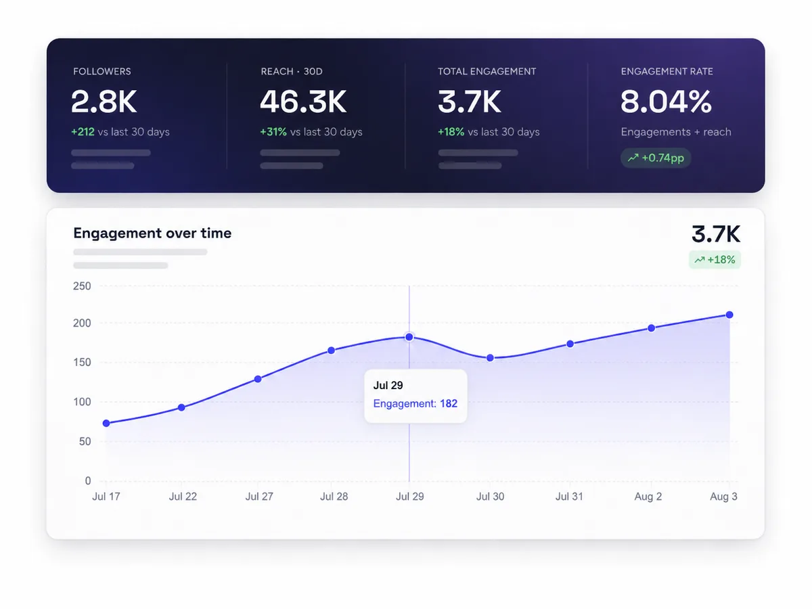Click the 0 y-axis label
Viewport: 812px width, 609px height.
[88, 481]
